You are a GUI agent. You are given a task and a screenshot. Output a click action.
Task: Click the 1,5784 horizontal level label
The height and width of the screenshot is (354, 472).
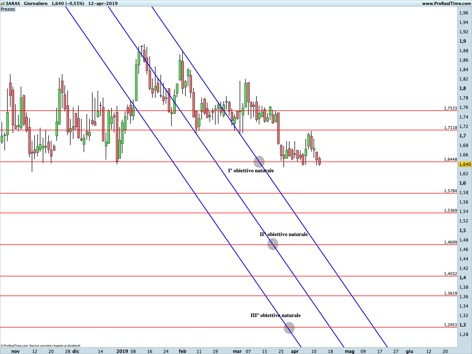point(450,191)
